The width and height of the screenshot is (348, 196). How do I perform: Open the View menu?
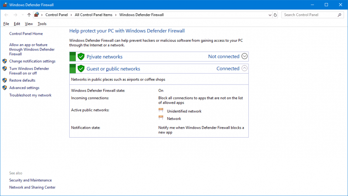pos(29,24)
